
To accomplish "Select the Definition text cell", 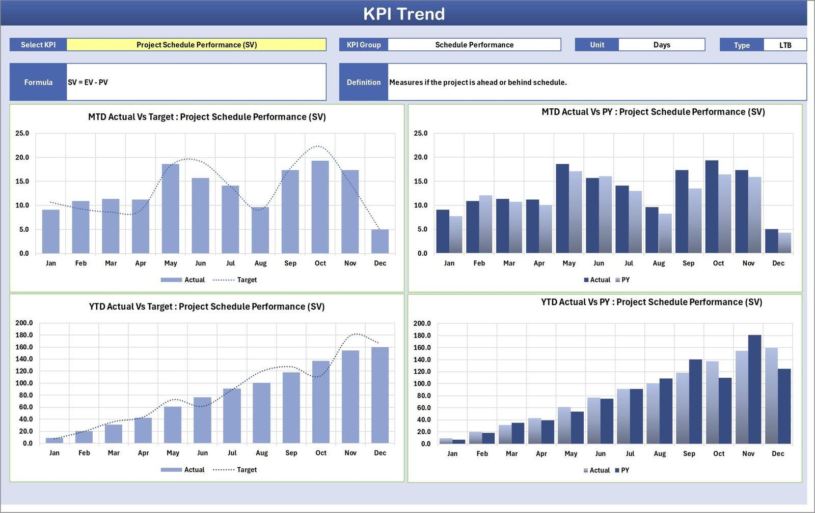I will [x=596, y=82].
